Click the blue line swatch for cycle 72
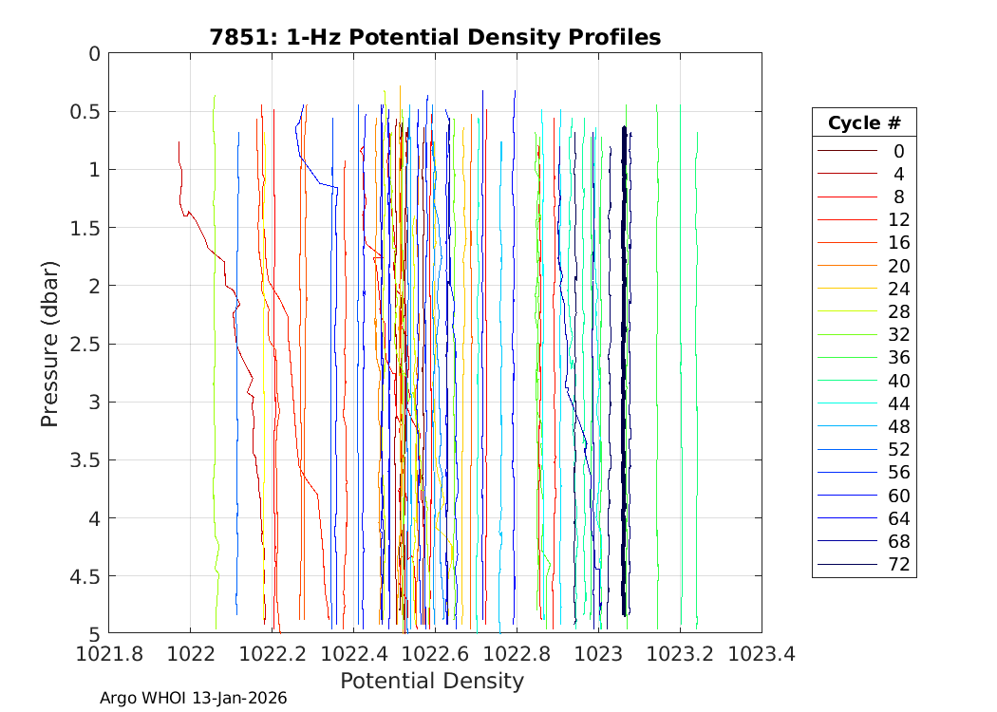The width and height of the screenshot is (997, 712). pyautogui.click(x=847, y=565)
